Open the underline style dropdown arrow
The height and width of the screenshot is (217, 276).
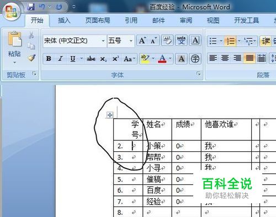(x=81, y=59)
